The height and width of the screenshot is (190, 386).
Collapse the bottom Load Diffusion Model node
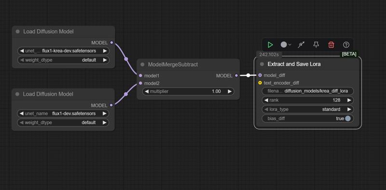(17, 94)
